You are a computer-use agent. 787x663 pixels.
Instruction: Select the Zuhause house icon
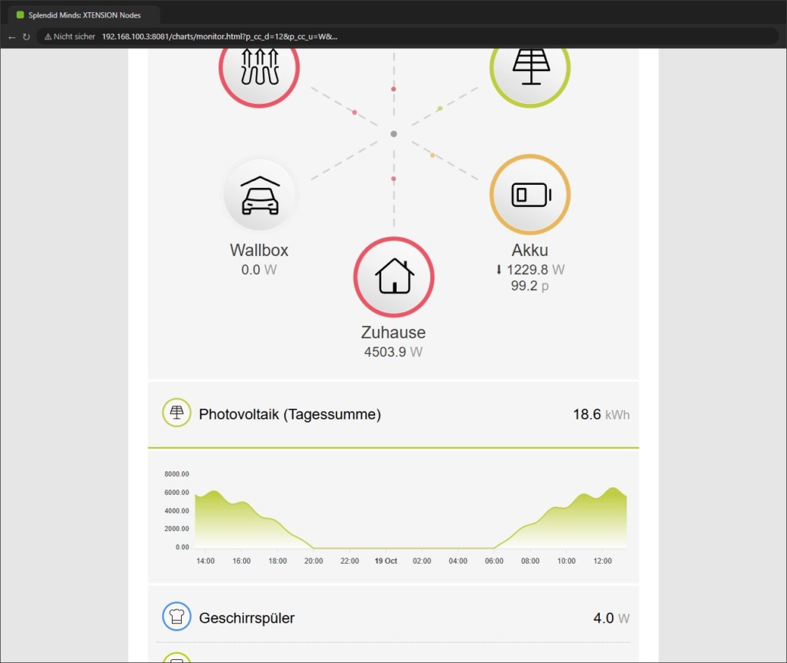(x=394, y=277)
